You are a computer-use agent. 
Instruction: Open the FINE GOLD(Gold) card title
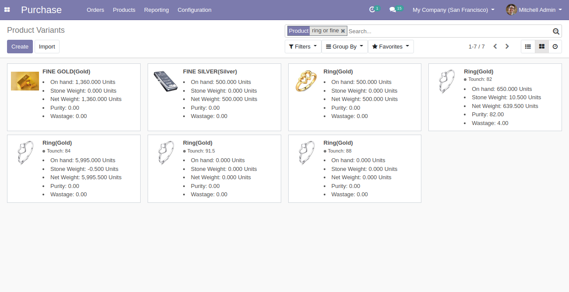[66, 71]
